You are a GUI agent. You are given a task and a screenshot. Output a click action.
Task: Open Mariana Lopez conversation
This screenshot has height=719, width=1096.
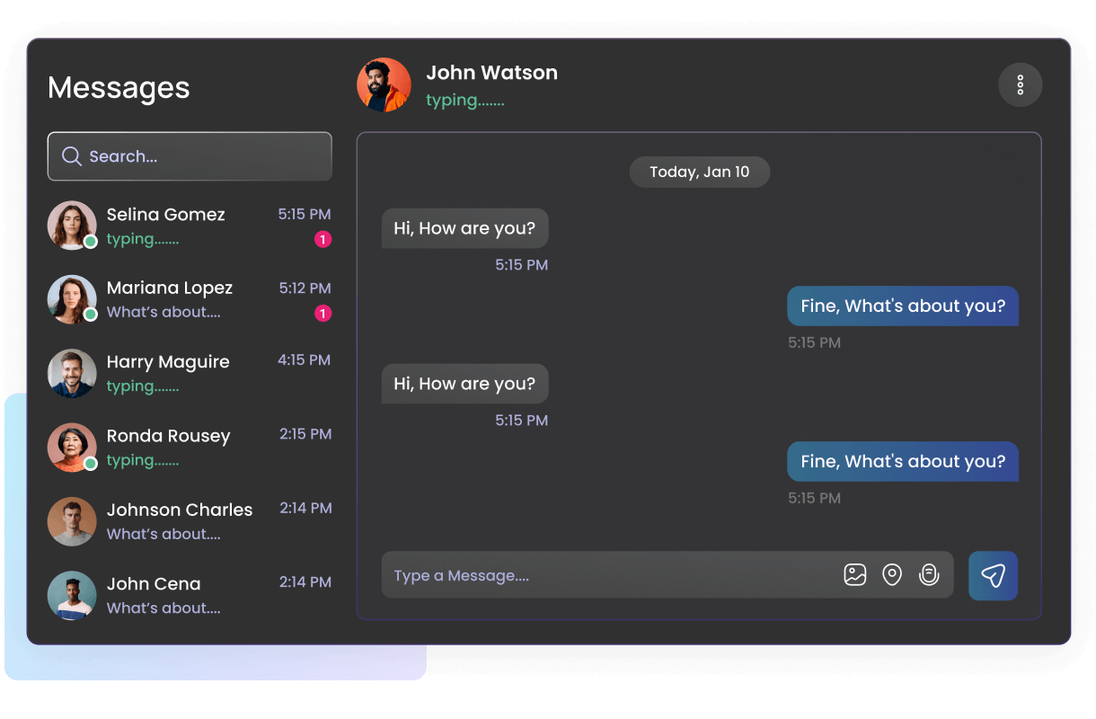pyautogui.click(x=189, y=299)
